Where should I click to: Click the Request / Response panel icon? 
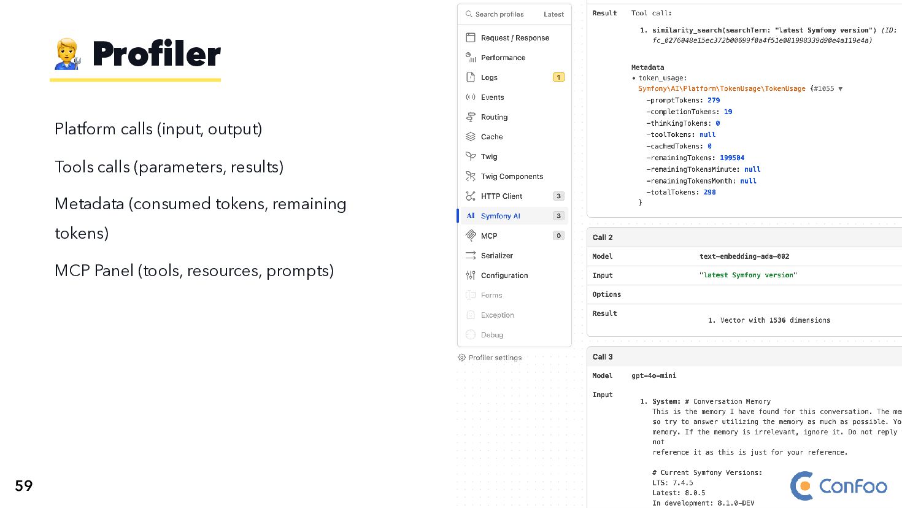pyautogui.click(x=471, y=37)
